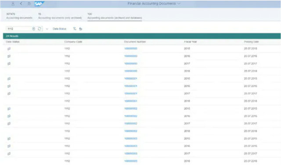Click archive status icon of first row
This screenshot has height=165, width=281.
(9, 49)
